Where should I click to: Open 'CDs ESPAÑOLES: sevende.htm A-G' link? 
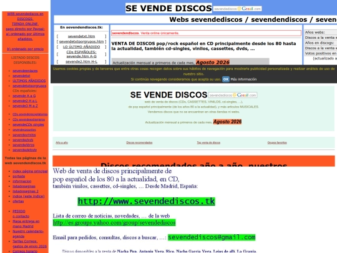81,54
